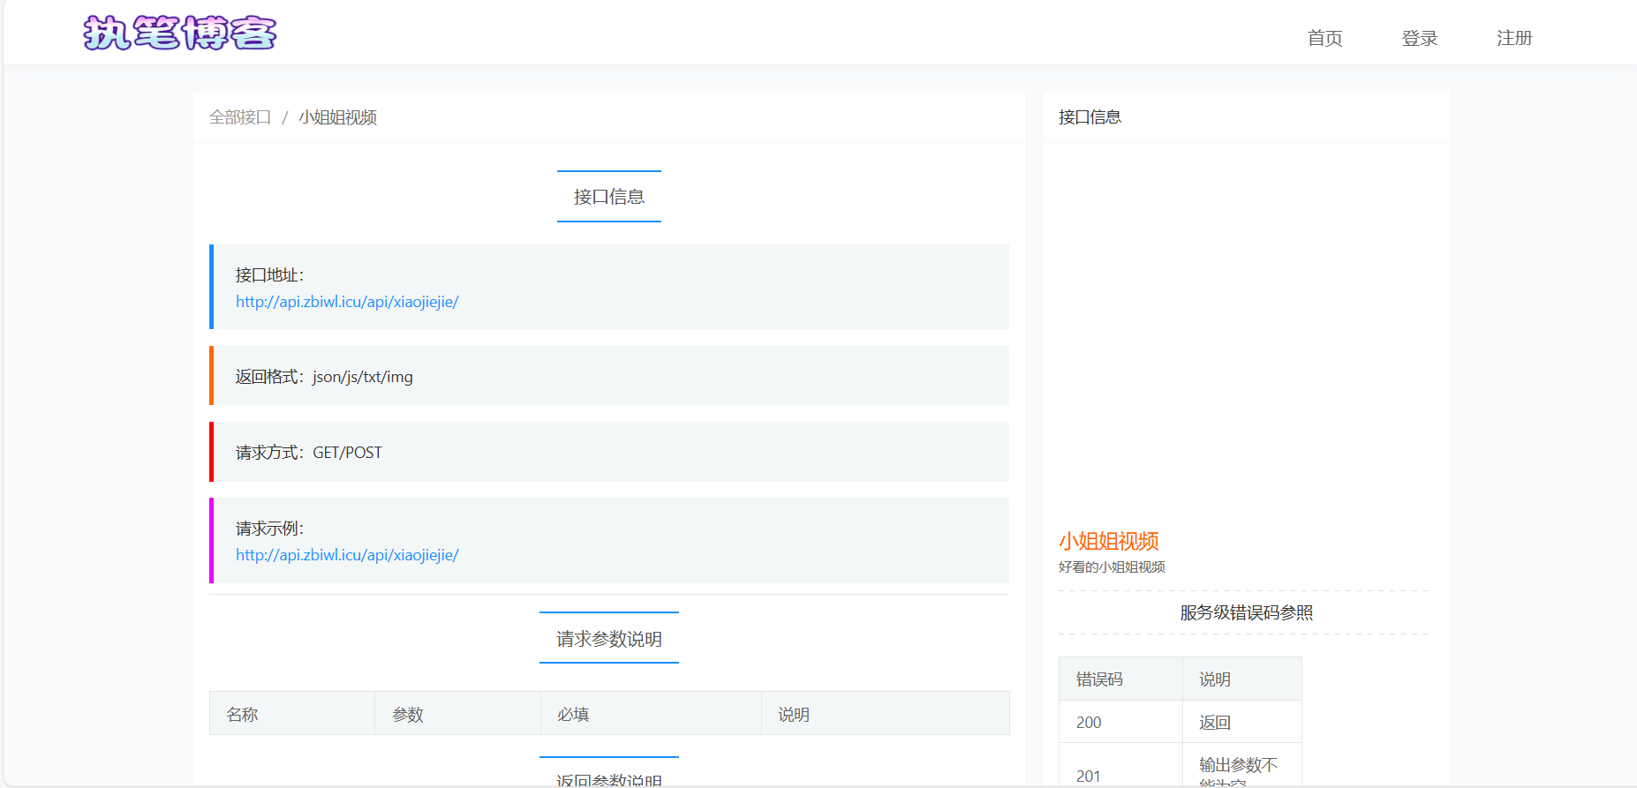Click the 返回格式 json/js/txt/img text
Image resolution: width=1637 pixels, height=788 pixels.
point(324,377)
